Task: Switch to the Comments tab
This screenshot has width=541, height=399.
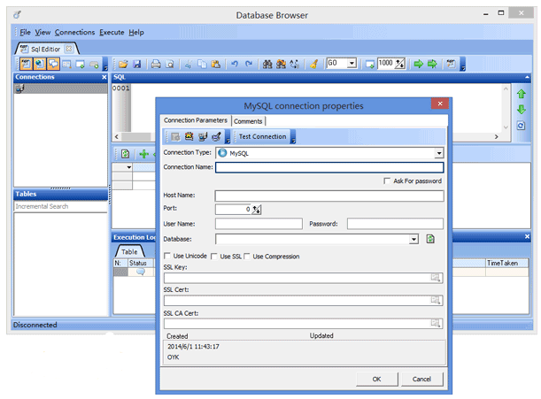Action: point(248,120)
